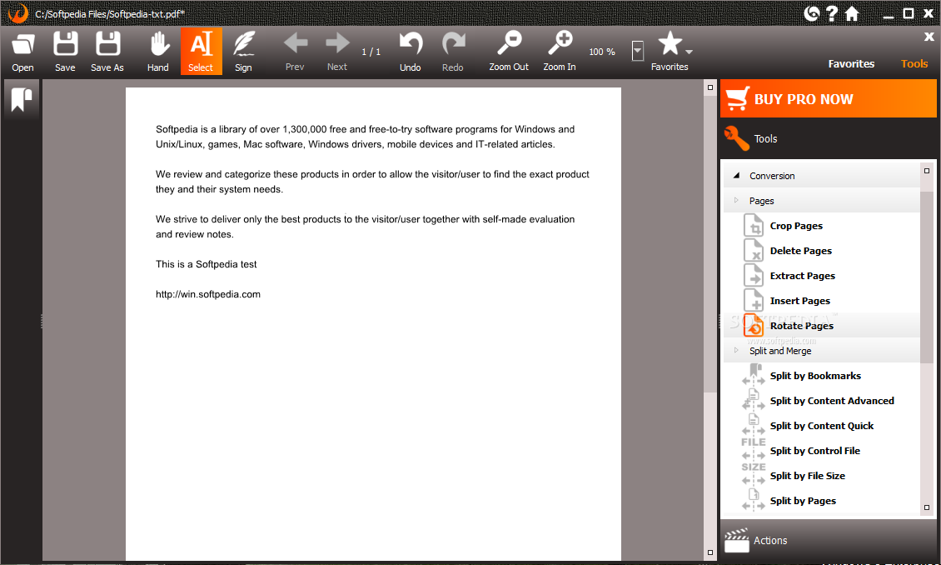Open the Sign tool
941x565 pixels.
pos(244,52)
